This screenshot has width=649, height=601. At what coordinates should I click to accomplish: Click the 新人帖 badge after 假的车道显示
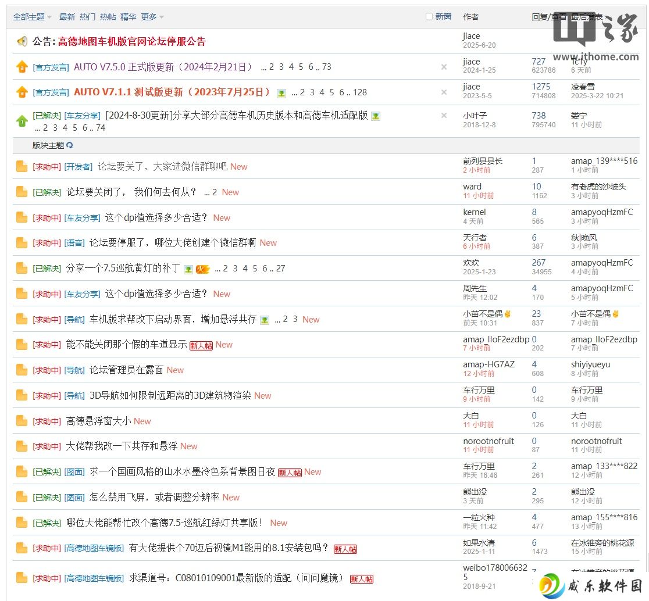(201, 345)
